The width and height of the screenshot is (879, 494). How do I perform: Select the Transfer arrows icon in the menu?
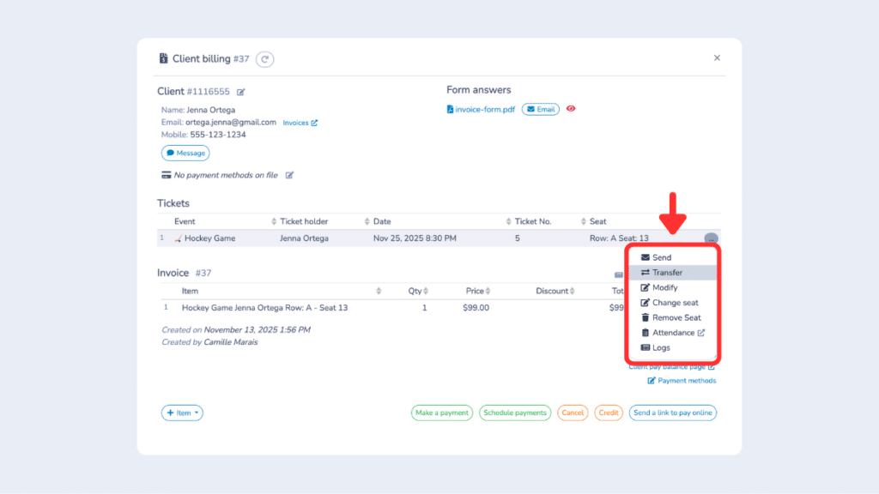[646, 272]
